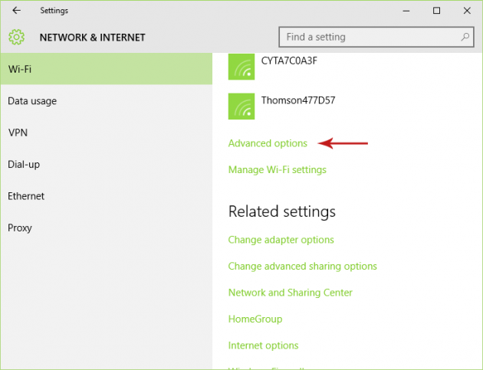Screen dimensions: 483x370
Task: Select the CYTA7C0A3F Wi-Fi signal icon
Action: (x=242, y=67)
